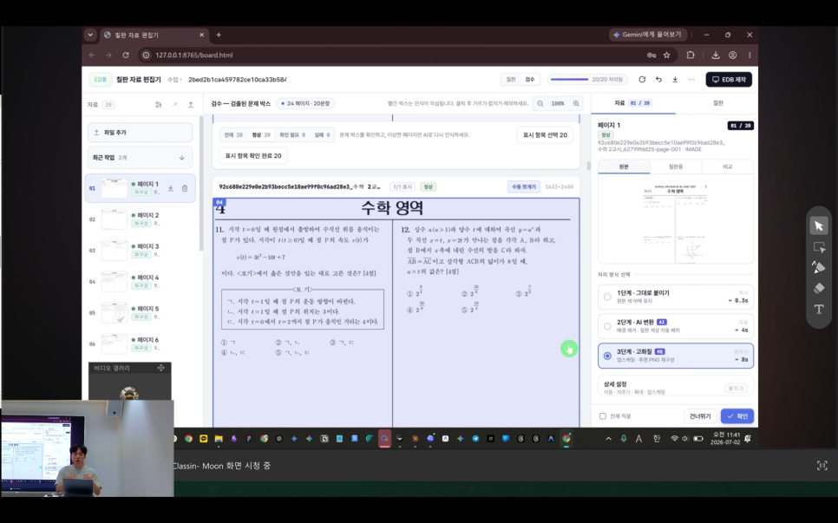Click the 수동 쪼개기 button
838x523 pixels.
[524, 187]
